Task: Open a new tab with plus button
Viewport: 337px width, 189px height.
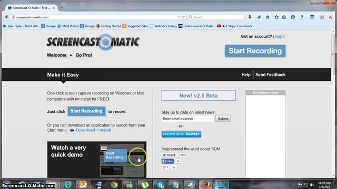Action: click(x=62, y=8)
